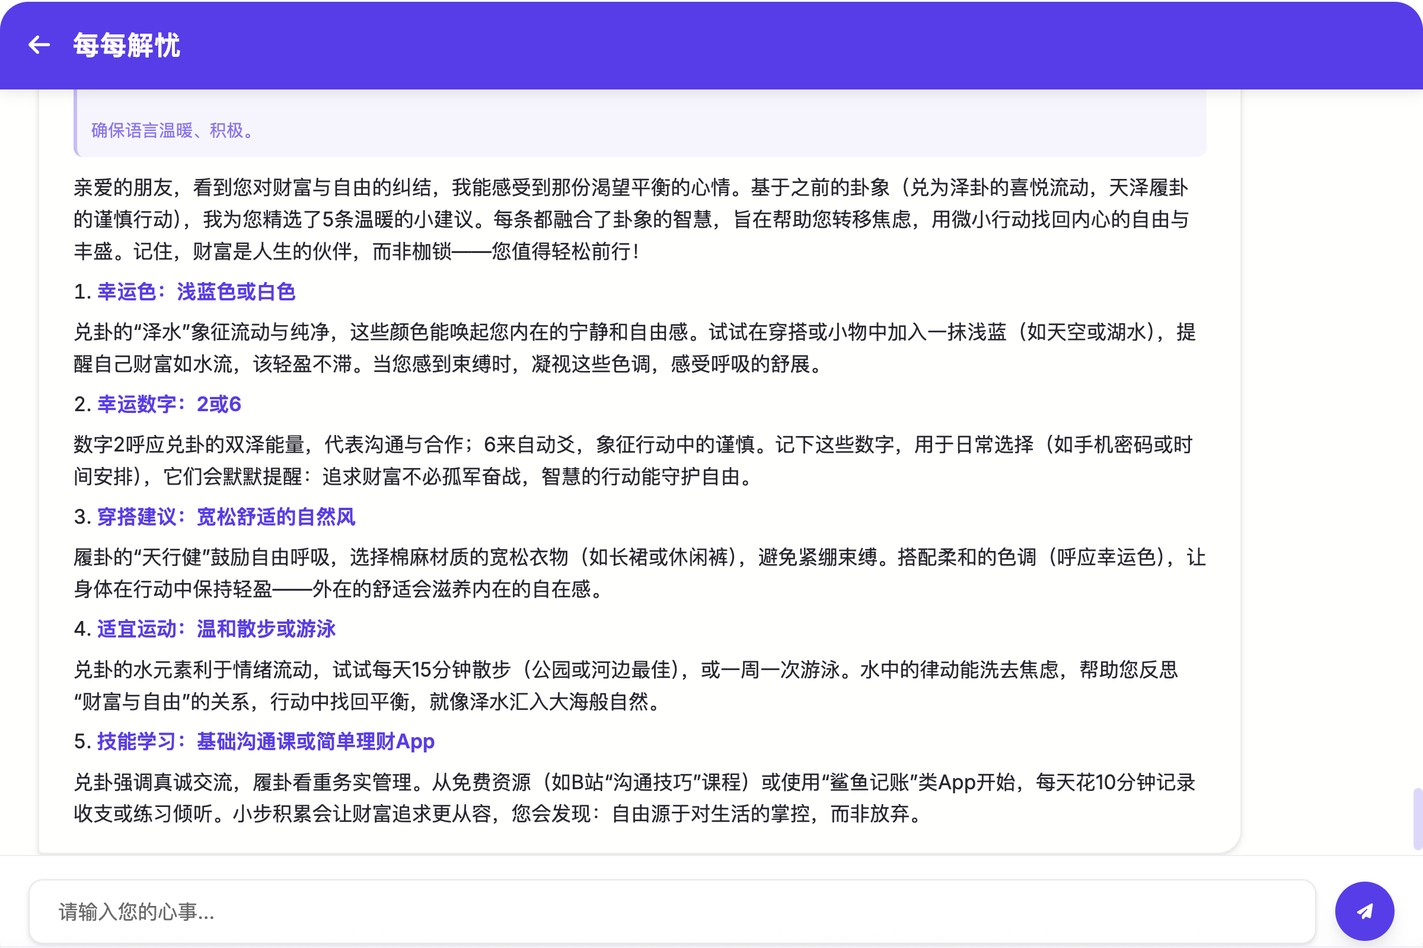Focus the 请输入您的心事 input field

click(x=672, y=911)
